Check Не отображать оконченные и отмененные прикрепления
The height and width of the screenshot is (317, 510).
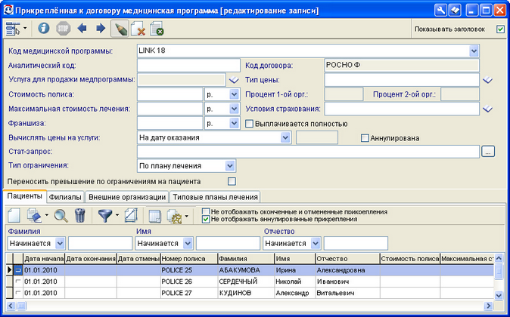coord(206,212)
